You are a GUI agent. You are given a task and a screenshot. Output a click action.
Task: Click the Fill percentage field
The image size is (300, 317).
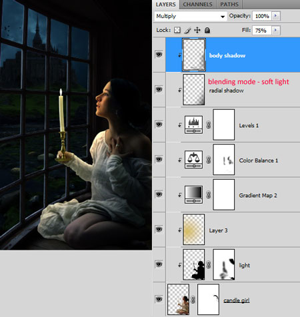(261, 31)
